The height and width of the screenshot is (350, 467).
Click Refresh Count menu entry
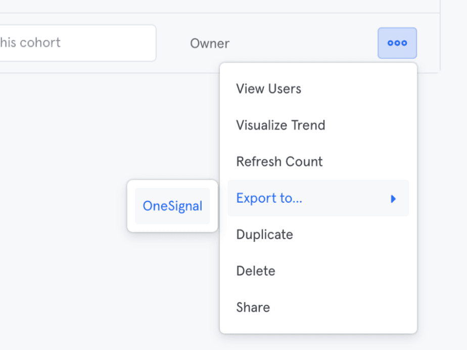(x=279, y=162)
